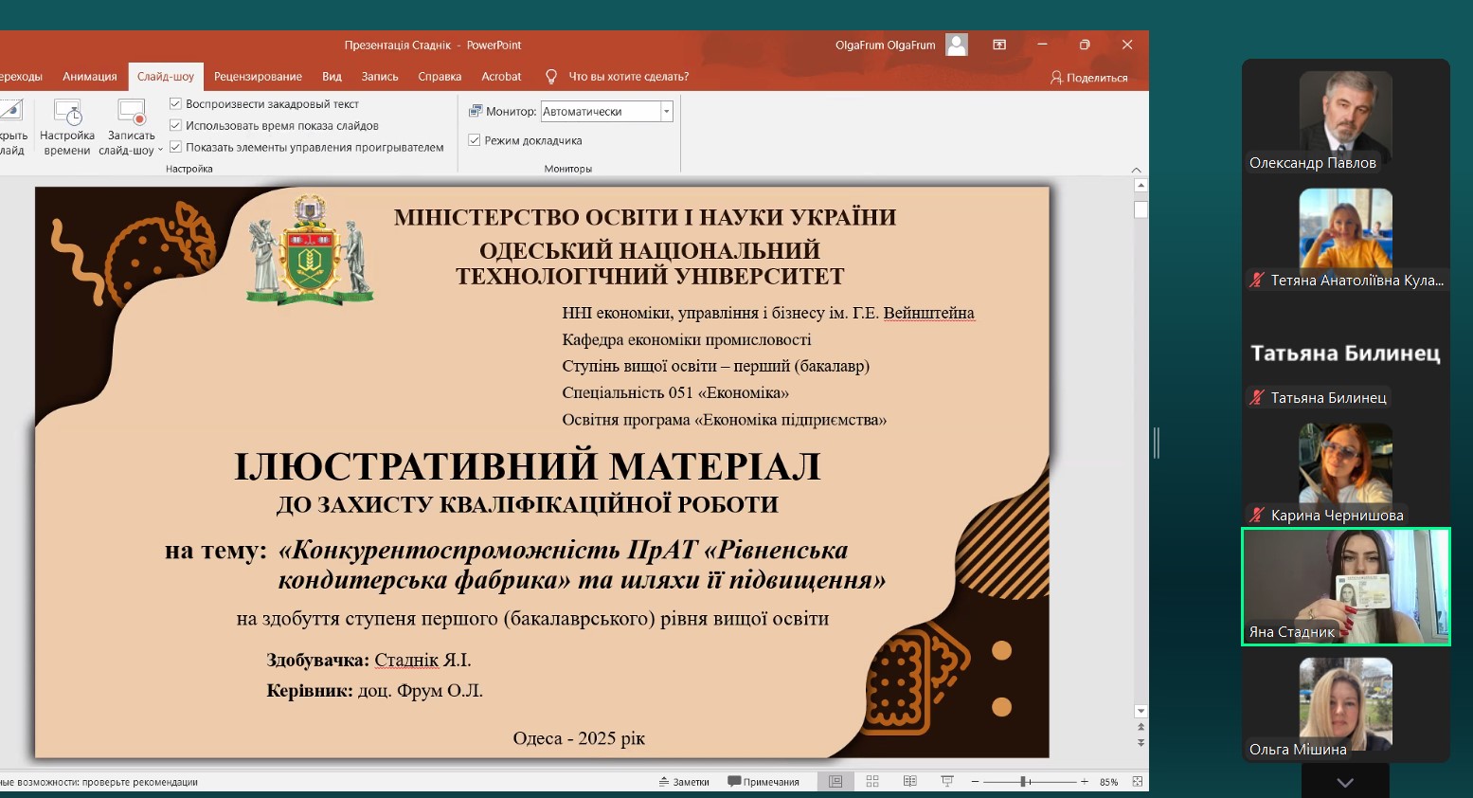Start the slide show from status bar icon

(947, 782)
